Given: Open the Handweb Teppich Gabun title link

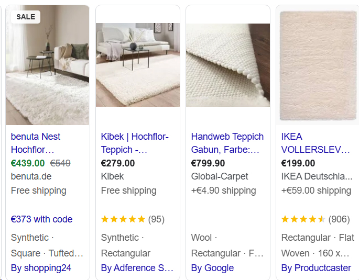Looking at the screenshot, I should (x=227, y=143).
